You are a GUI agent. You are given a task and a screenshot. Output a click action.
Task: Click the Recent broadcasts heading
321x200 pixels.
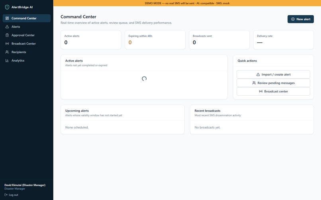207,111
